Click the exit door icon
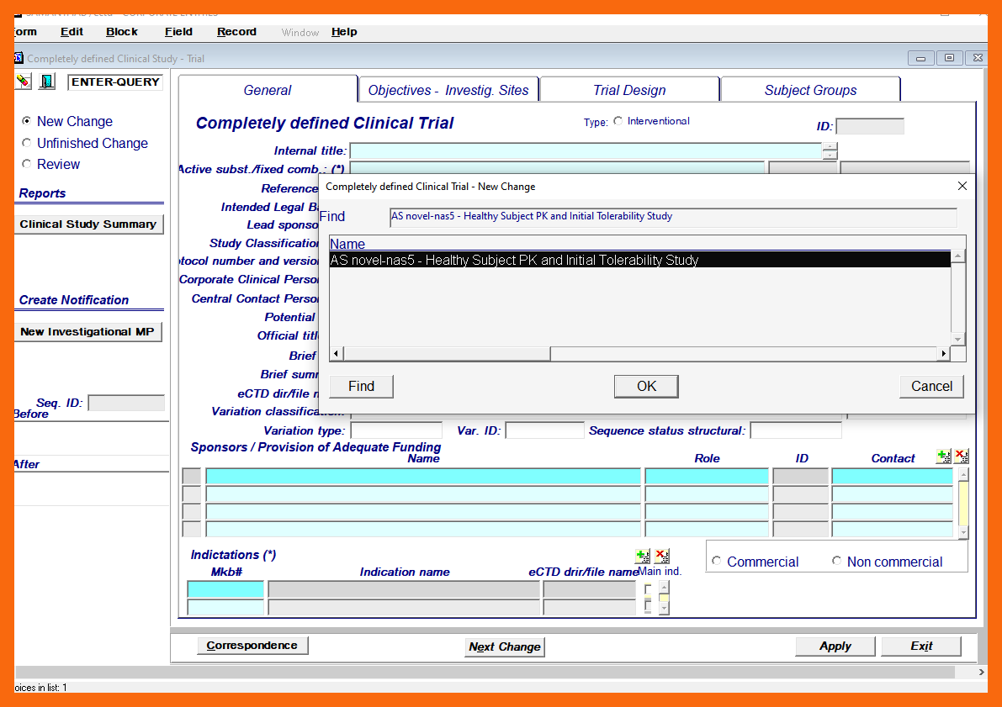Image resolution: width=1002 pixels, height=707 pixels. pyautogui.click(x=47, y=82)
